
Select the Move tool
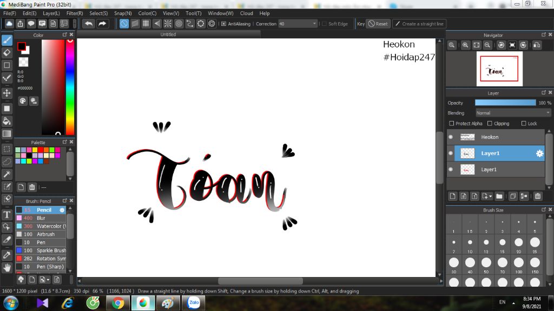[6, 93]
